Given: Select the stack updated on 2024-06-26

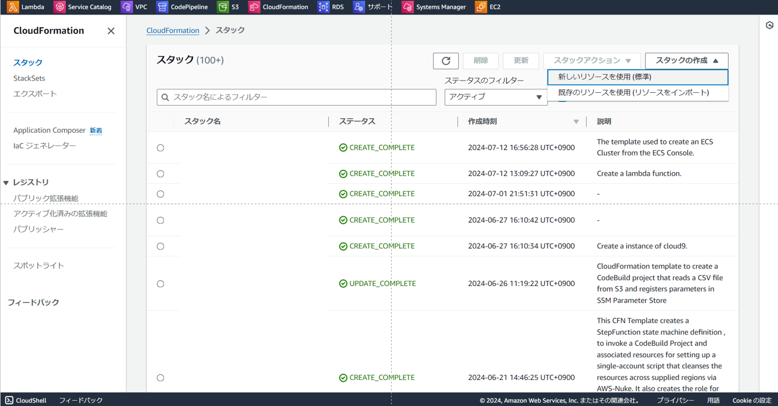Looking at the screenshot, I should pyautogui.click(x=160, y=284).
